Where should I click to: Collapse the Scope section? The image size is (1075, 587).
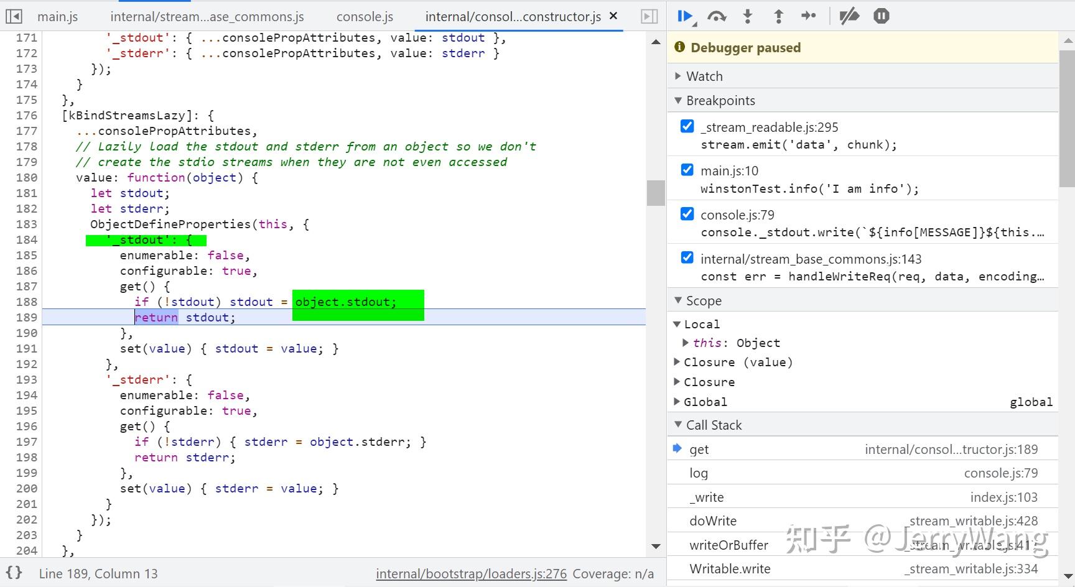pos(862,300)
